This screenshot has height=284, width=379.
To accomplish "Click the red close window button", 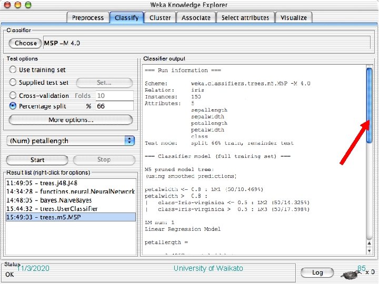I will (7, 5).
